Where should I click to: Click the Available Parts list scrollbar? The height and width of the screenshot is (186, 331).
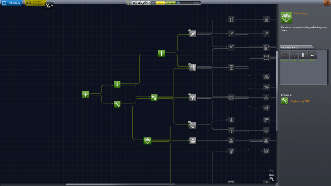point(328,67)
